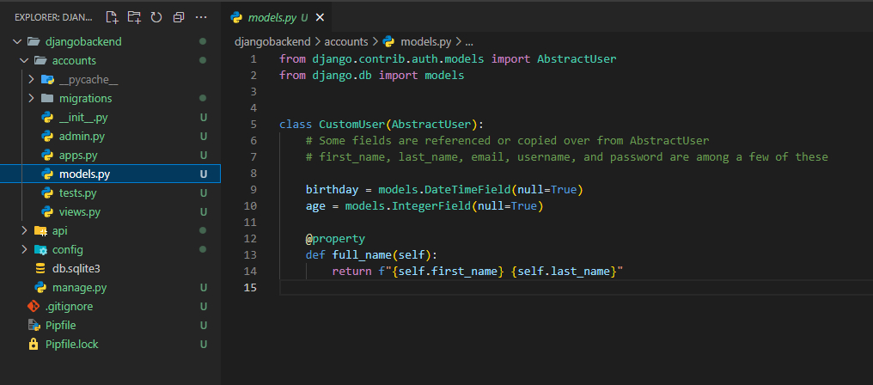The width and height of the screenshot is (873, 385).
Task: Place cursor on empty line 15
Action: click(x=516, y=287)
